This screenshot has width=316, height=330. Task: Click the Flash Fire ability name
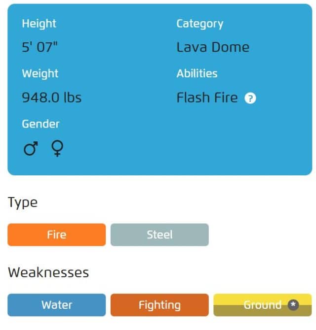[207, 98]
